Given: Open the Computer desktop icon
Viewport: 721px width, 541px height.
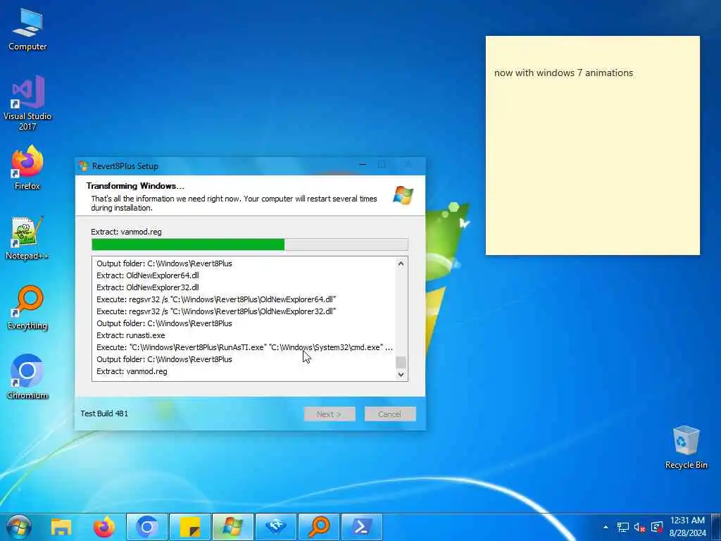Looking at the screenshot, I should (x=27, y=30).
